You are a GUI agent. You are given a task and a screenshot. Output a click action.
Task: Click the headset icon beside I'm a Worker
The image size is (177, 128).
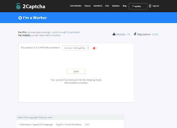[x=20, y=18]
